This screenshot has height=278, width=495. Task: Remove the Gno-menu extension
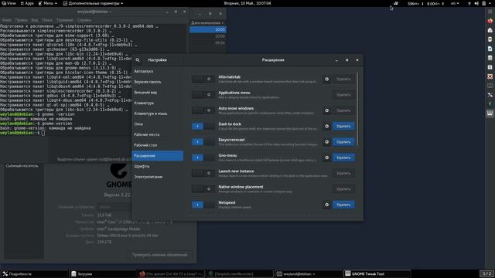pyautogui.click(x=343, y=158)
